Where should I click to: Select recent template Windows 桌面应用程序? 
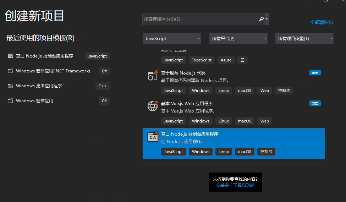(x=39, y=86)
